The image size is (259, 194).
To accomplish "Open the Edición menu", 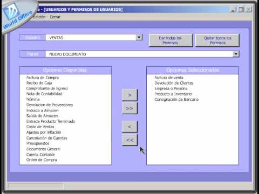I will tap(39, 17).
